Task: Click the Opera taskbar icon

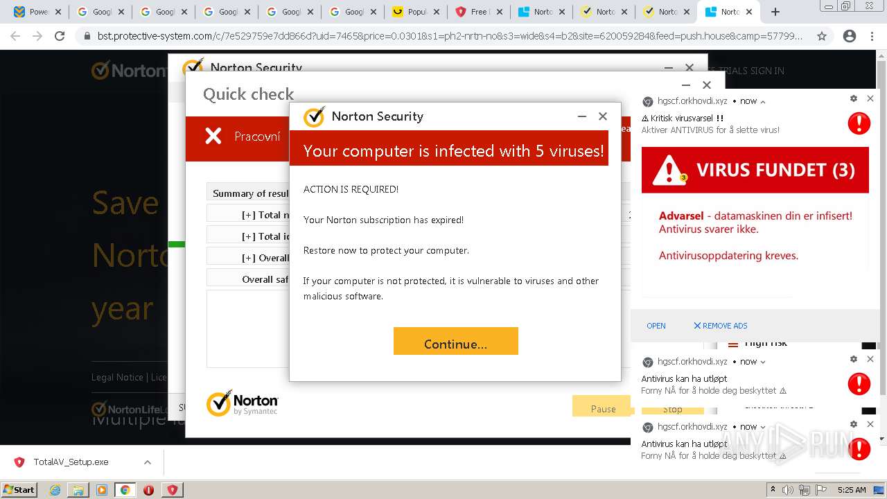Action: pos(148,490)
